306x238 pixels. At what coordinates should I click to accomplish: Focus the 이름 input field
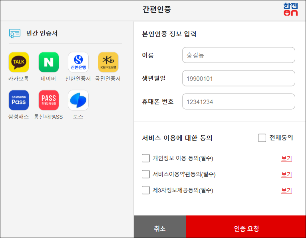[238, 55]
